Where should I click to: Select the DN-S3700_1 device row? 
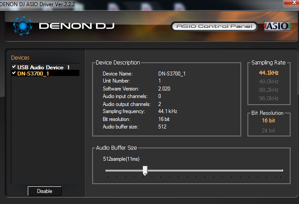coord(45,73)
